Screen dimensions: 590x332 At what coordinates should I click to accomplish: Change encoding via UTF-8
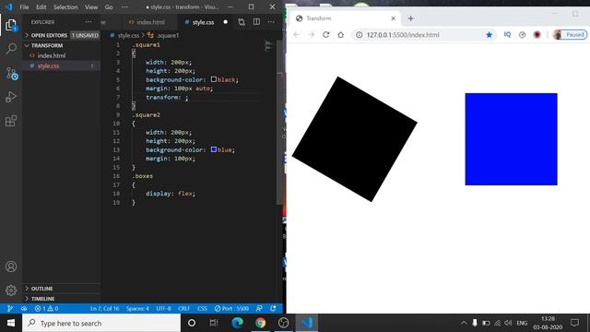coord(163,308)
